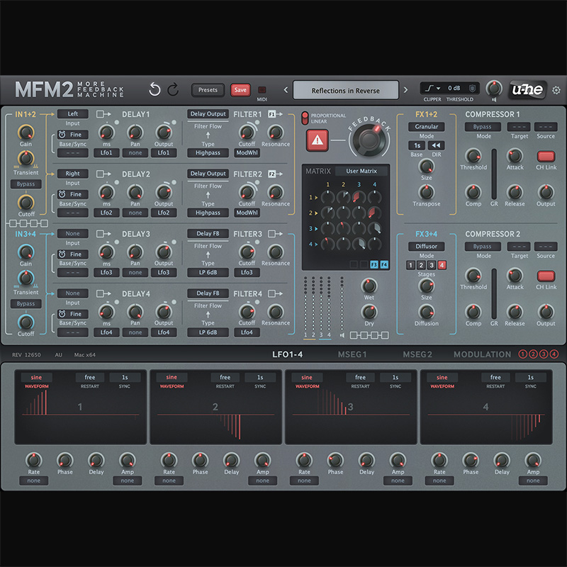Click the red feedback warning triangle button
The width and height of the screenshot is (567, 567).
coord(317,140)
